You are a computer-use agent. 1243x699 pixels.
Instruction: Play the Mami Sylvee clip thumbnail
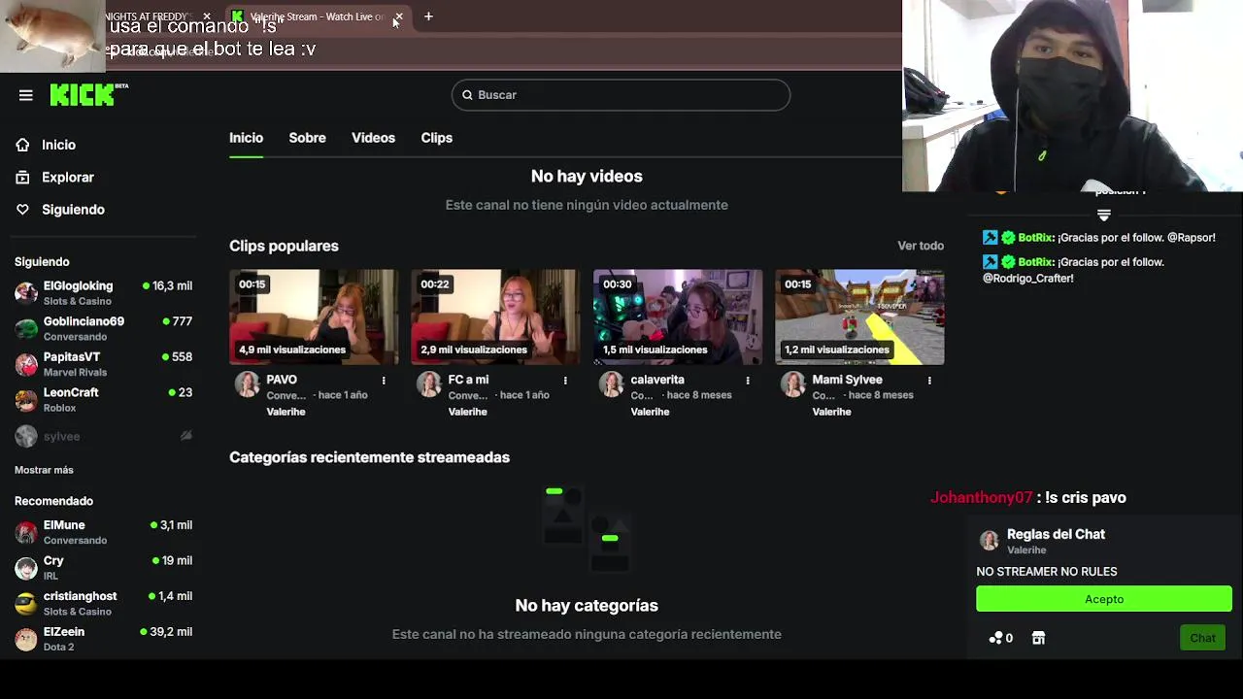pos(859,317)
